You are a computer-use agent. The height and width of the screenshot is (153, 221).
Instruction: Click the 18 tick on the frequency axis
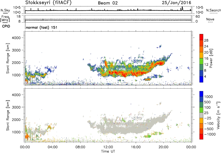[x=18, y=17]
